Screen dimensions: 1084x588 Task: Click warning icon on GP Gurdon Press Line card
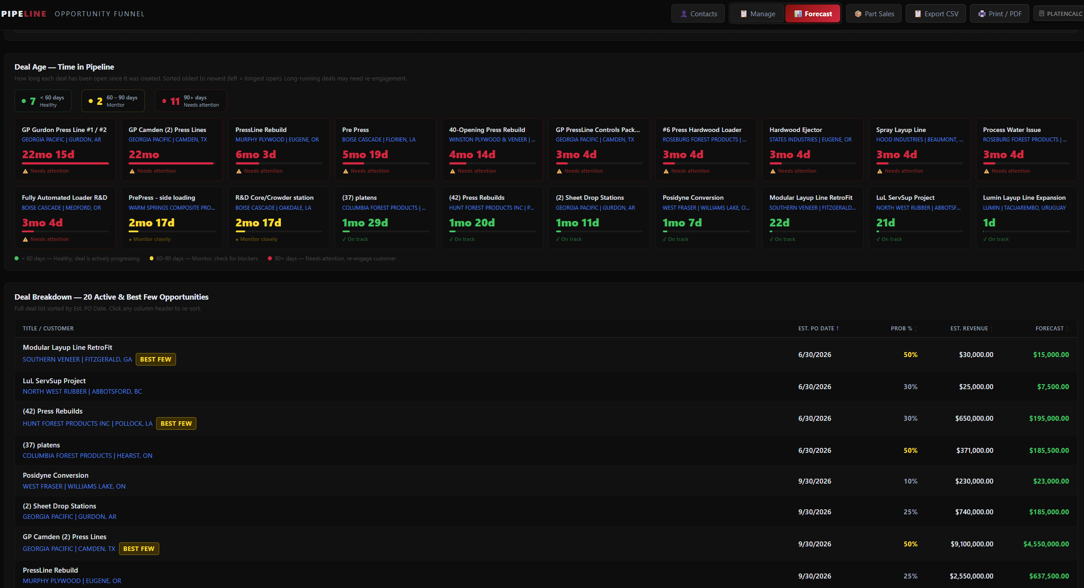click(x=25, y=171)
